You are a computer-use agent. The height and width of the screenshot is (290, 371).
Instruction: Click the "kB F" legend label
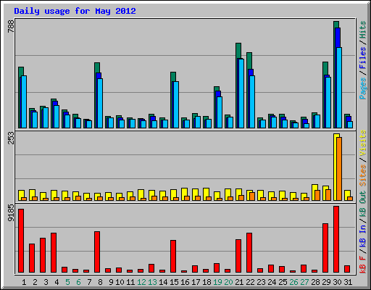tap(363, 265)
